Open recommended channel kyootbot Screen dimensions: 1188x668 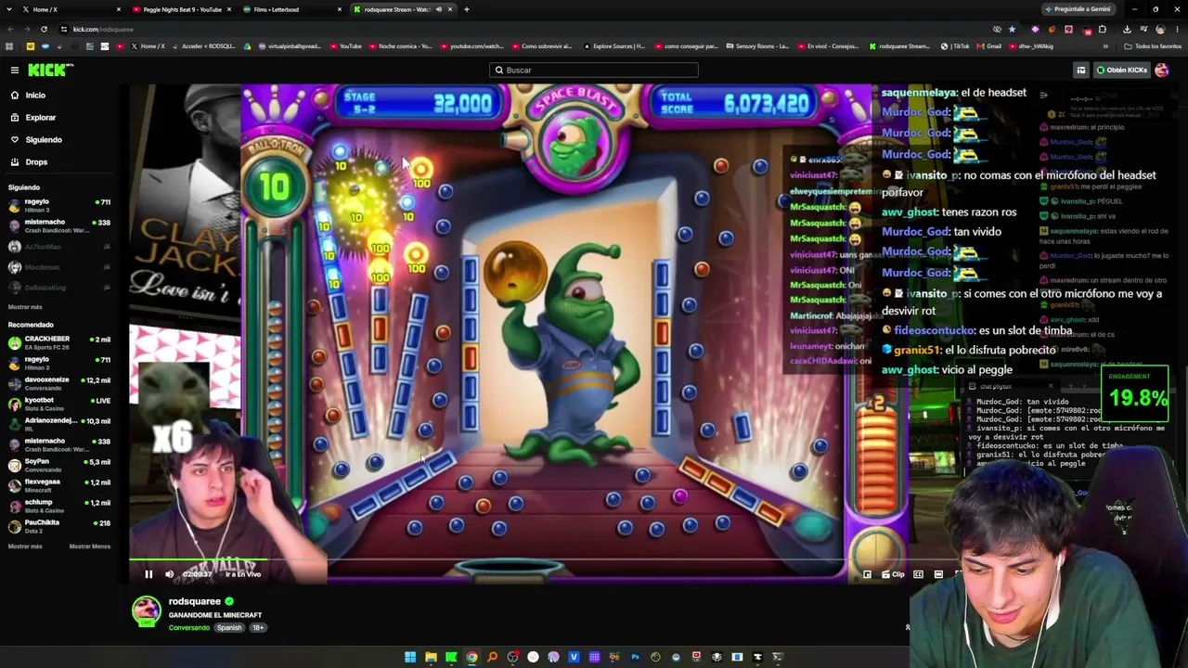59,404
